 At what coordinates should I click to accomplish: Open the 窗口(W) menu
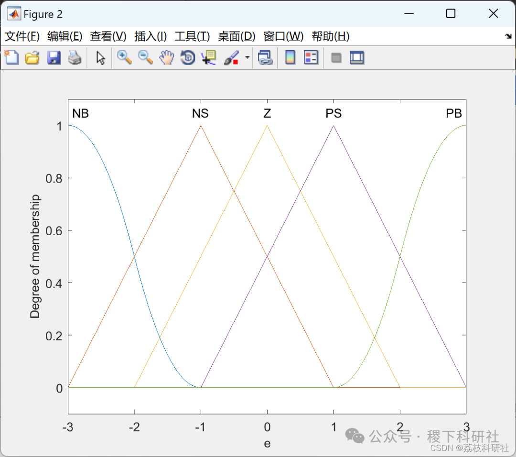283,36
